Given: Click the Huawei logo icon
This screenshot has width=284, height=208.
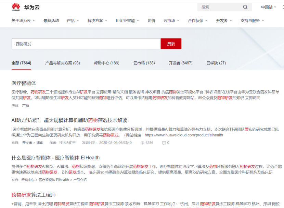Looking at the screenshot, I should (x=16, y=7).
